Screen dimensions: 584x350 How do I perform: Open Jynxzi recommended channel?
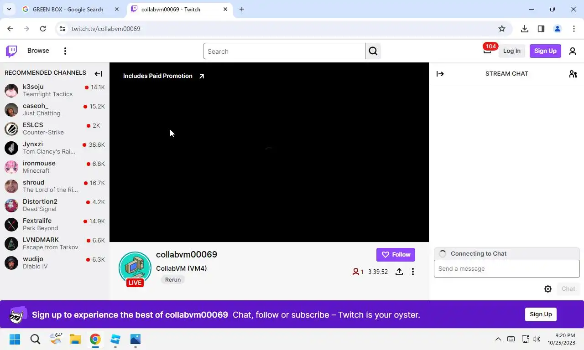[x=55, y=148]
